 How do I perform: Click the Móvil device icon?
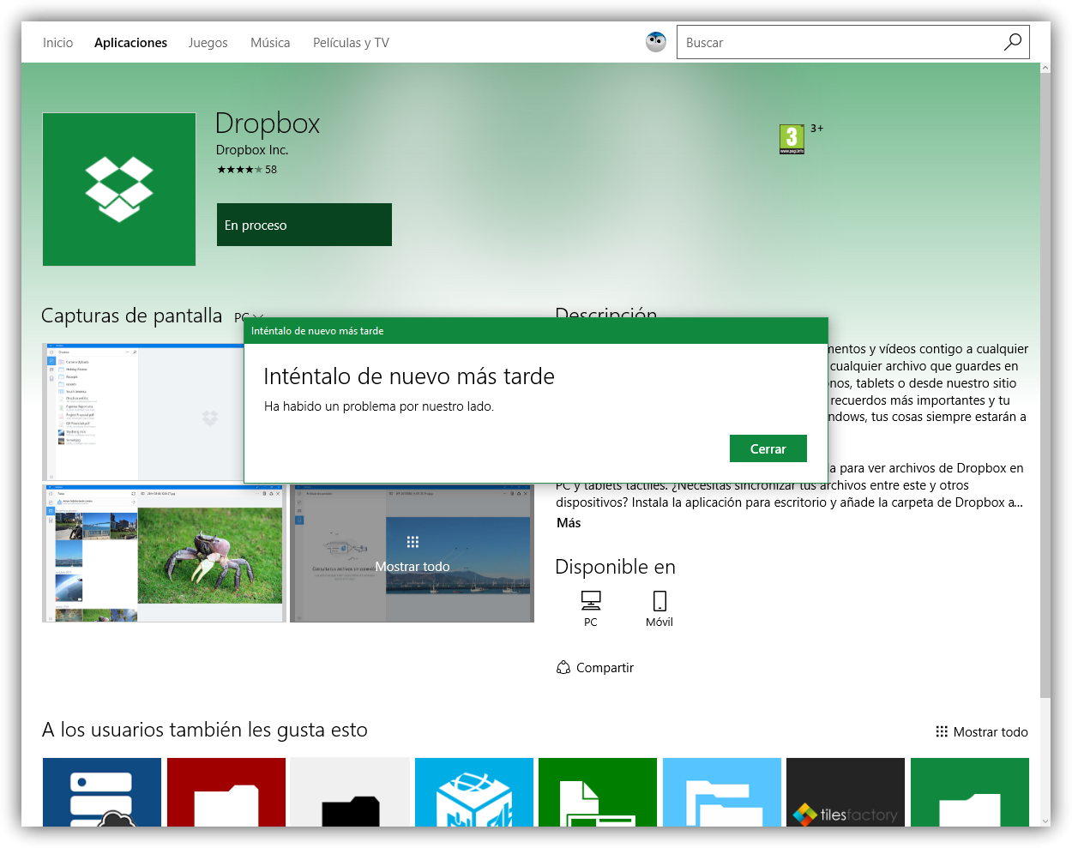point(659,609)
